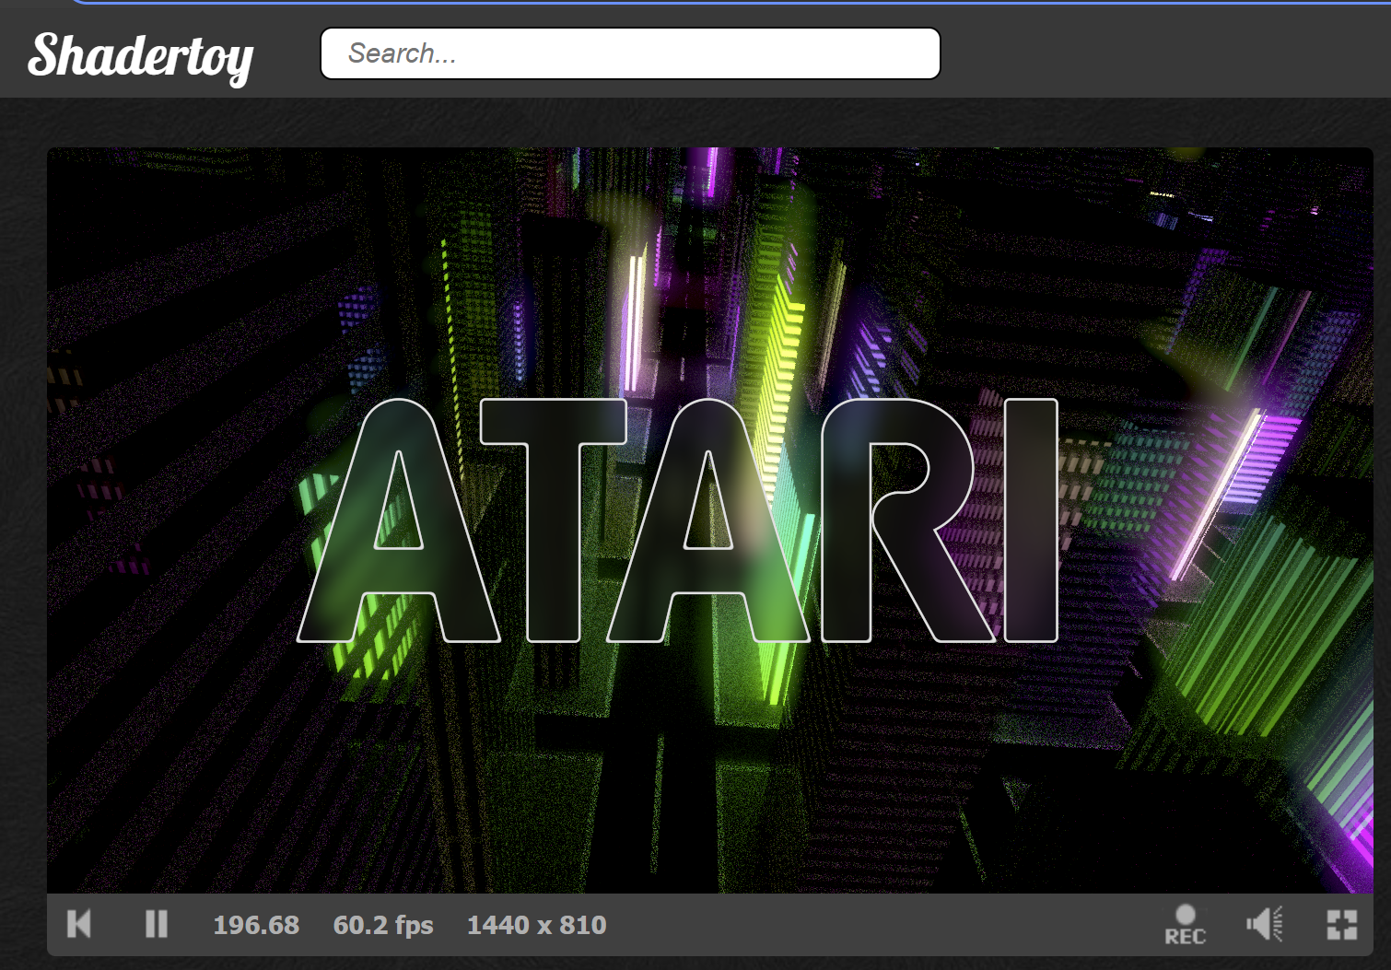
Task: Click the fullscreen expand icon
Action: coord(1341,924)
